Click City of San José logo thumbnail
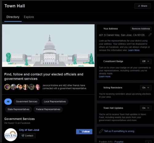This screenshot has width=154, height=143. click(x=11, y=135)
